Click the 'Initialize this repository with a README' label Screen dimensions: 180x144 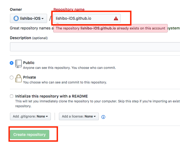(x=52, y=96)
